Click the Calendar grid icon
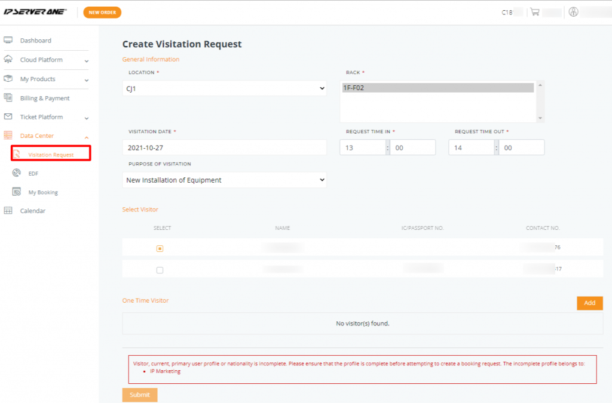612x403 pixels. 8,210
